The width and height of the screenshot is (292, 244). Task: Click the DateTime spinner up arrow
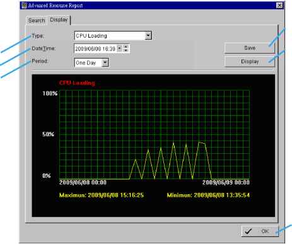[126, 47]
